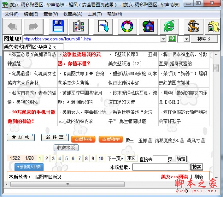Click the forum 搜索 button beside 本版搜索
This screenshot has width=223, height=197.
197,167
